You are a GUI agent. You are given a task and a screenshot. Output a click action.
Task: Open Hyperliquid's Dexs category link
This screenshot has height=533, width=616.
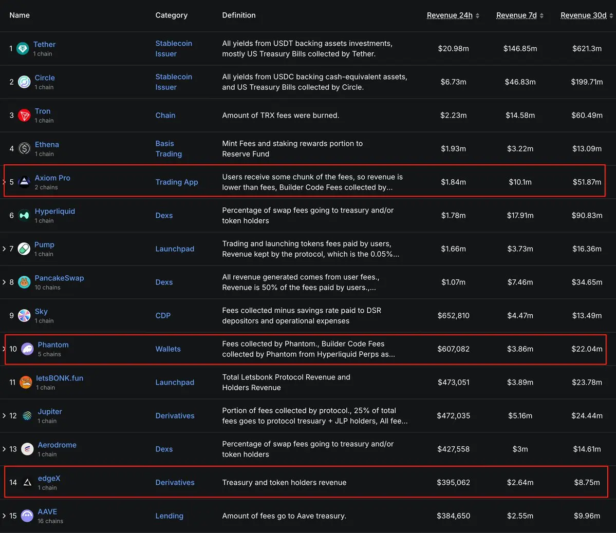(164, 215)
